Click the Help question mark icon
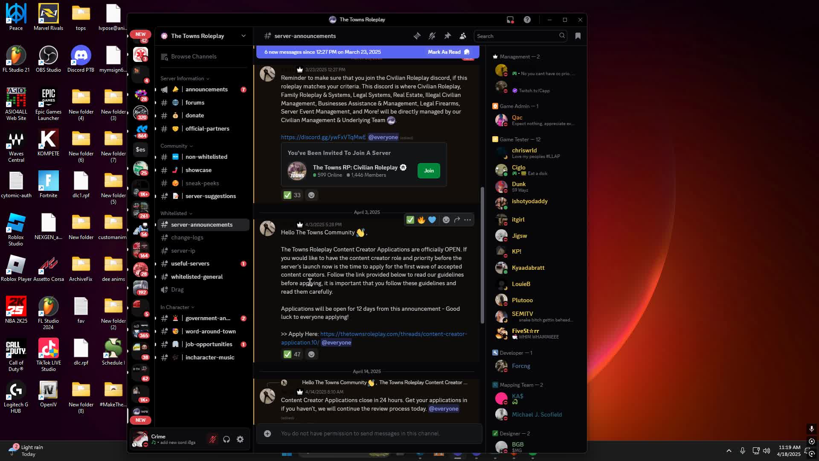 coord(527,20)
